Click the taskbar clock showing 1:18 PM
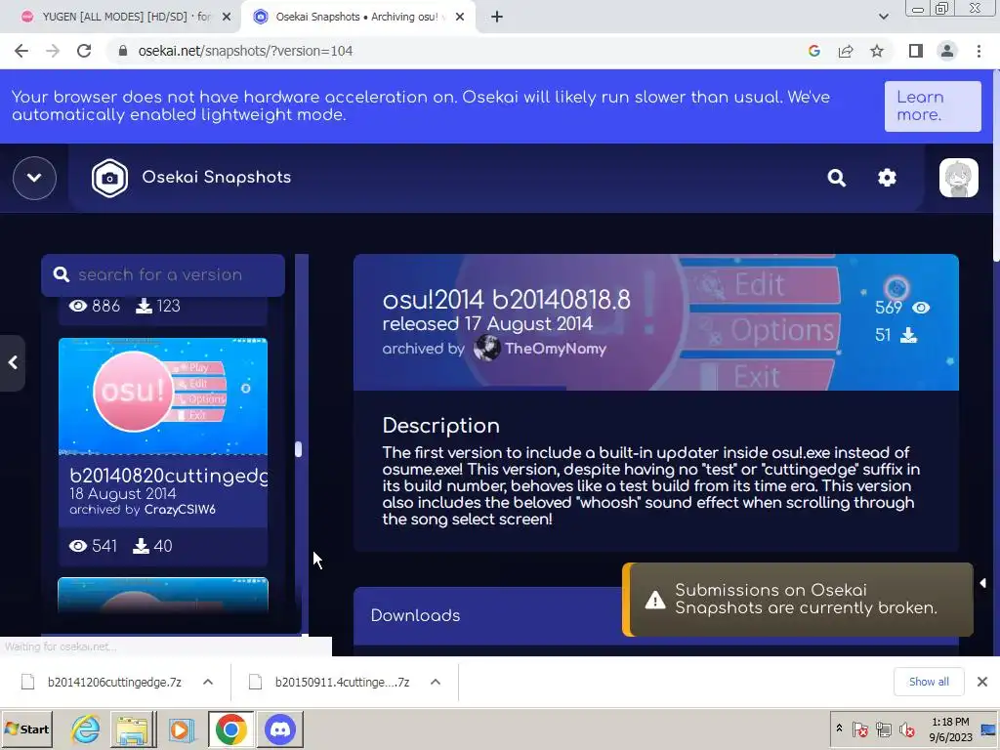Viewport: 1000px width, 750px height. pos(950,729)
